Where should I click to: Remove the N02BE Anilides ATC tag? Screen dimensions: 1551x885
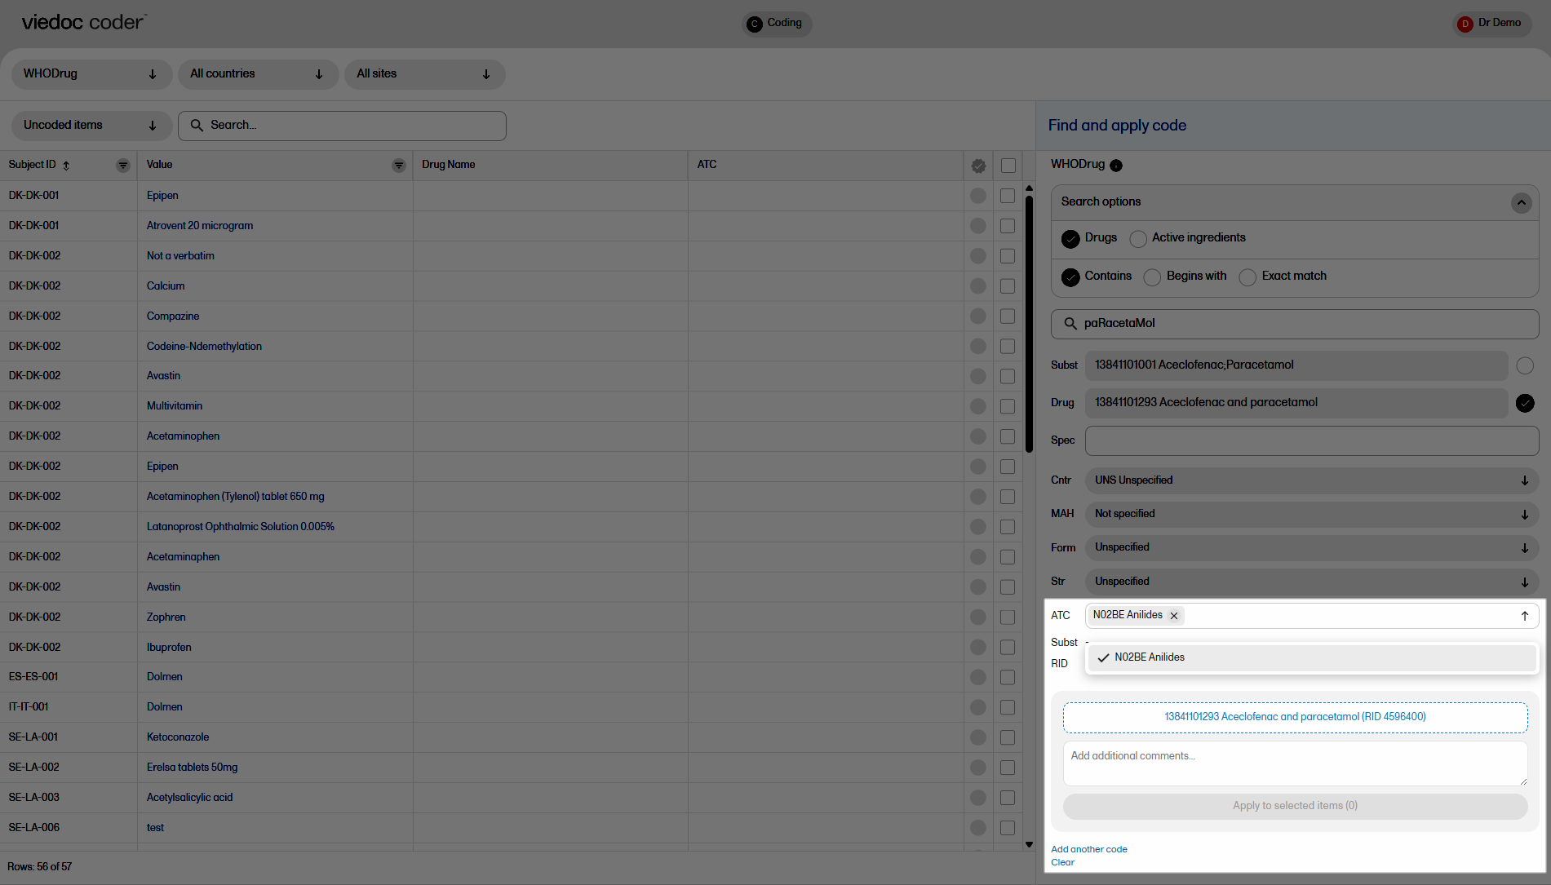point(1174,616)
